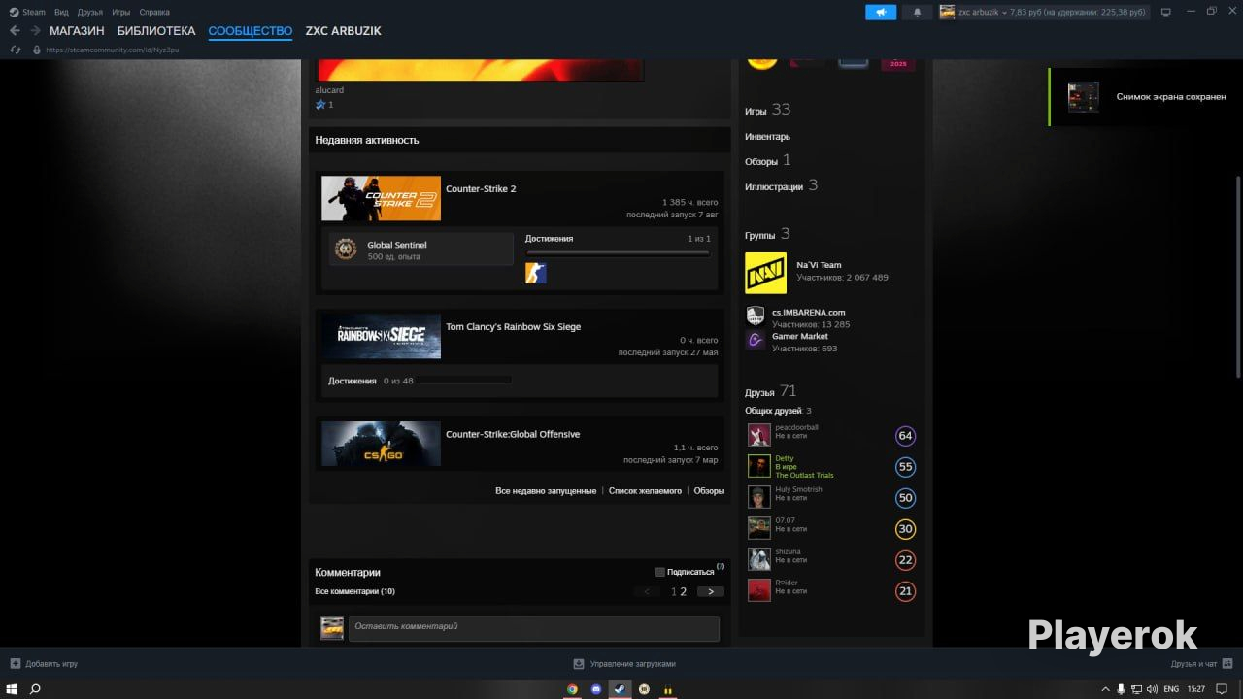Open the Иллюстрации link
The width and height of the screenshot is (1243, 699).
(782, 185)
